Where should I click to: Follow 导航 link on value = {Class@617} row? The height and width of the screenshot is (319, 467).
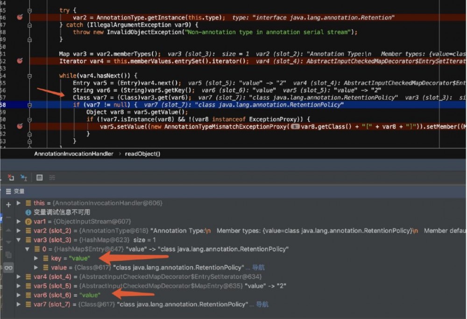click(x=258, y=268)
